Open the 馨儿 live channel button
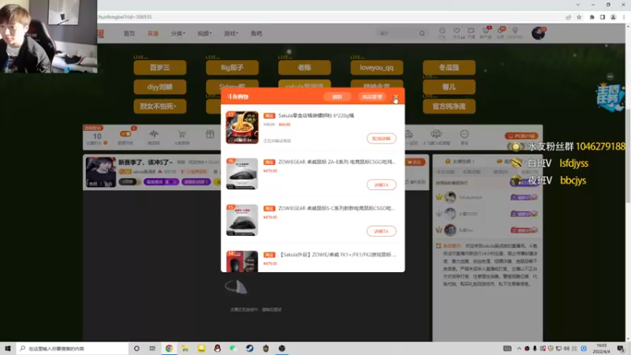 (x=449, y=87)
